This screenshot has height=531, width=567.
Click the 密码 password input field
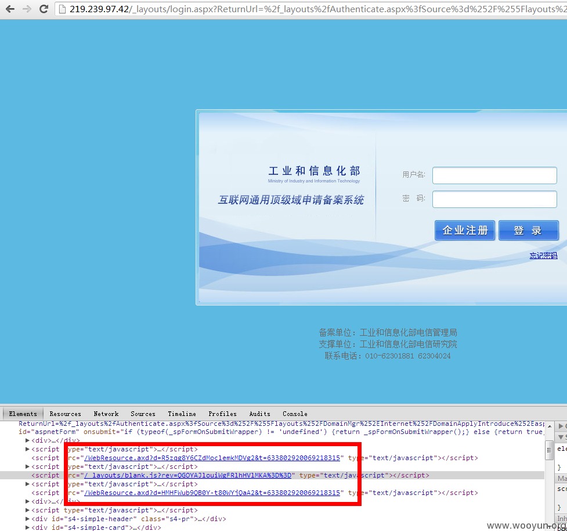[x=494, y=199]
